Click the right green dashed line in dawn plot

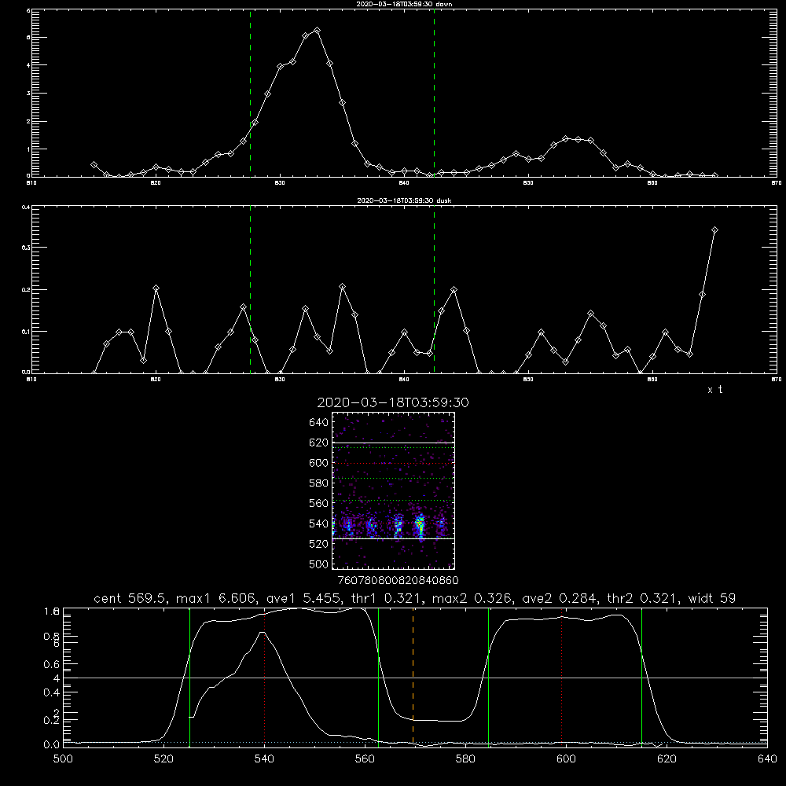[434, 93]
